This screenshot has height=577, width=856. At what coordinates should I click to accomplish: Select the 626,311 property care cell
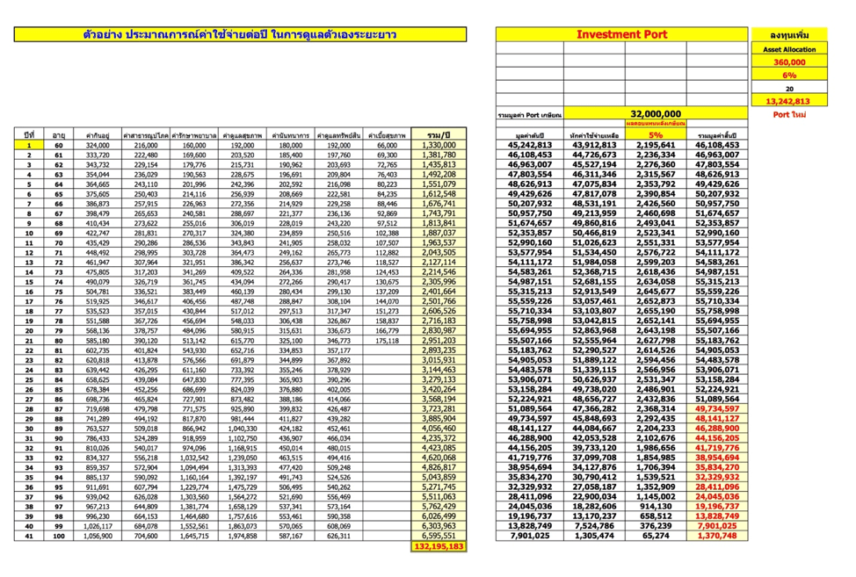pyautogui.click(x=338, y=536)
